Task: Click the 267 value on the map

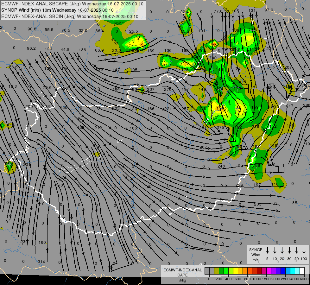Action: (203, 147)
